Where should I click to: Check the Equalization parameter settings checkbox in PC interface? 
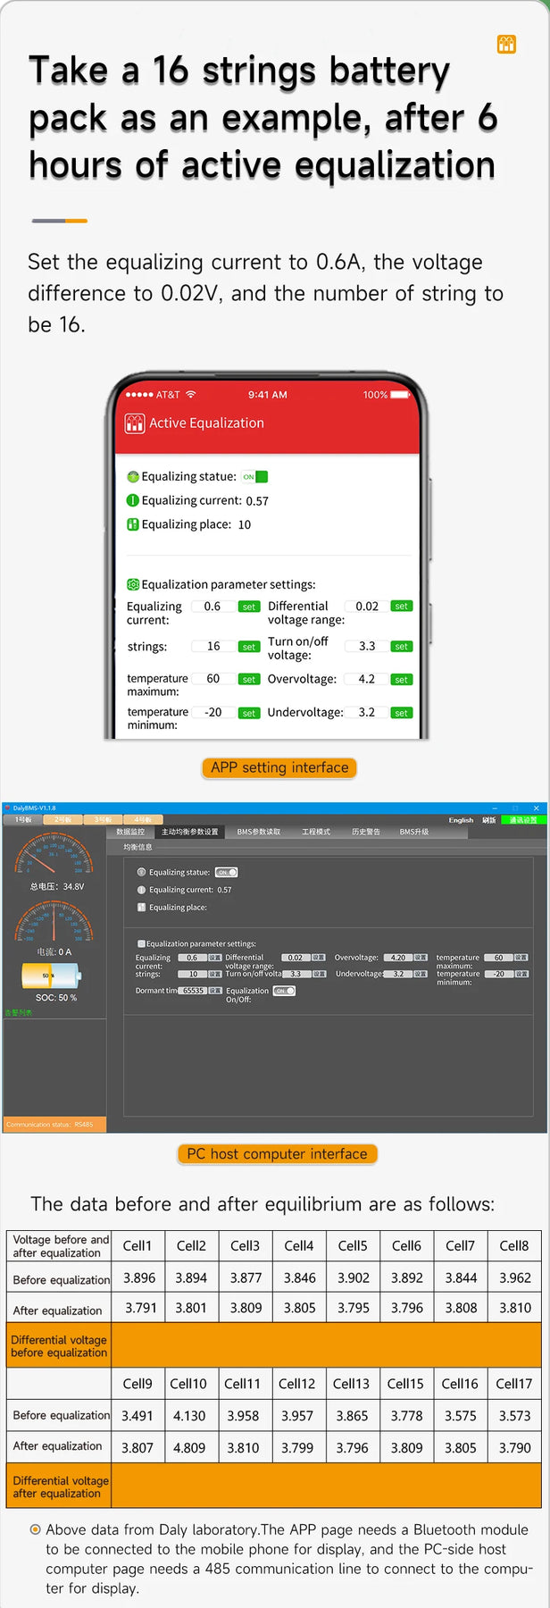(x=141, y=943)
